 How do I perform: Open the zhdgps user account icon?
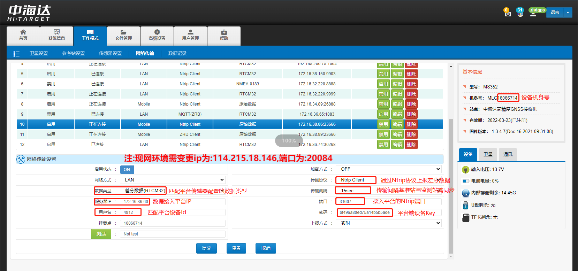533,14
